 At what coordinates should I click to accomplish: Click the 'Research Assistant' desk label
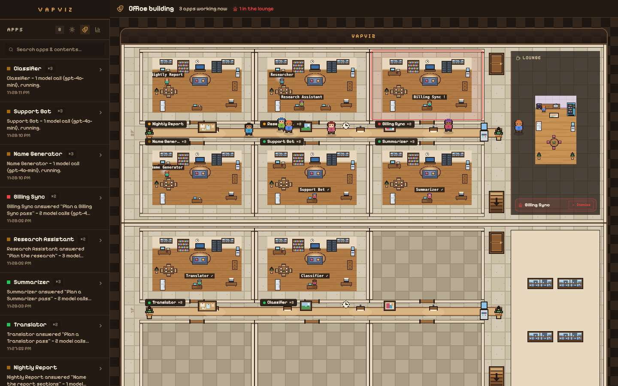pos(301,97)
